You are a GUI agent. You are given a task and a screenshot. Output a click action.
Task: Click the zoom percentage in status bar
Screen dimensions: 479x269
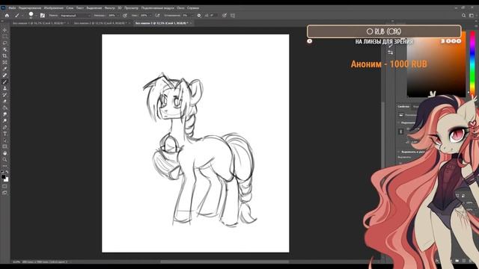tap(16, 262)
